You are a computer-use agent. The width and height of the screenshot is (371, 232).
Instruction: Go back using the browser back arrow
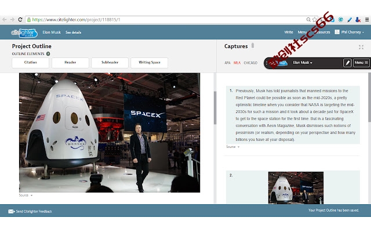coord(5,20)
